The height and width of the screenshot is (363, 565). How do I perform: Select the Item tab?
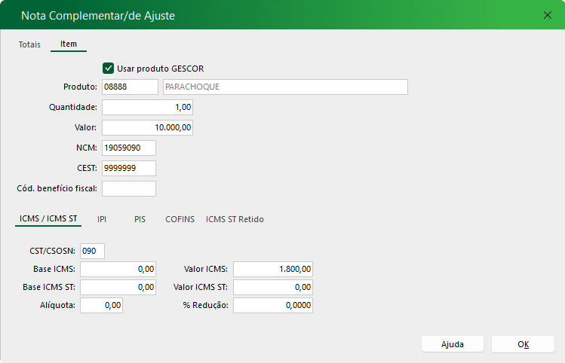69,44
